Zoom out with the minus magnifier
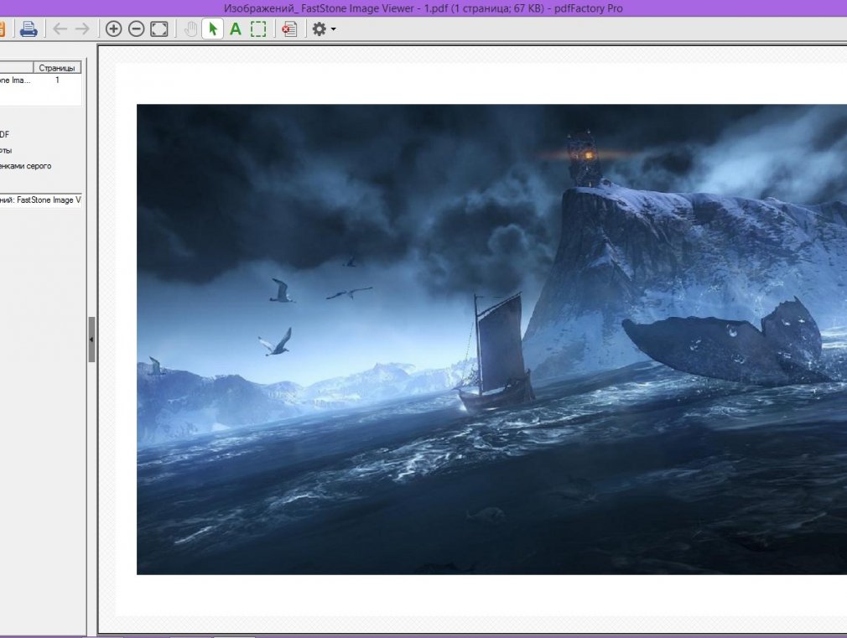The image size is (847, 638). [x=136, y=29]
